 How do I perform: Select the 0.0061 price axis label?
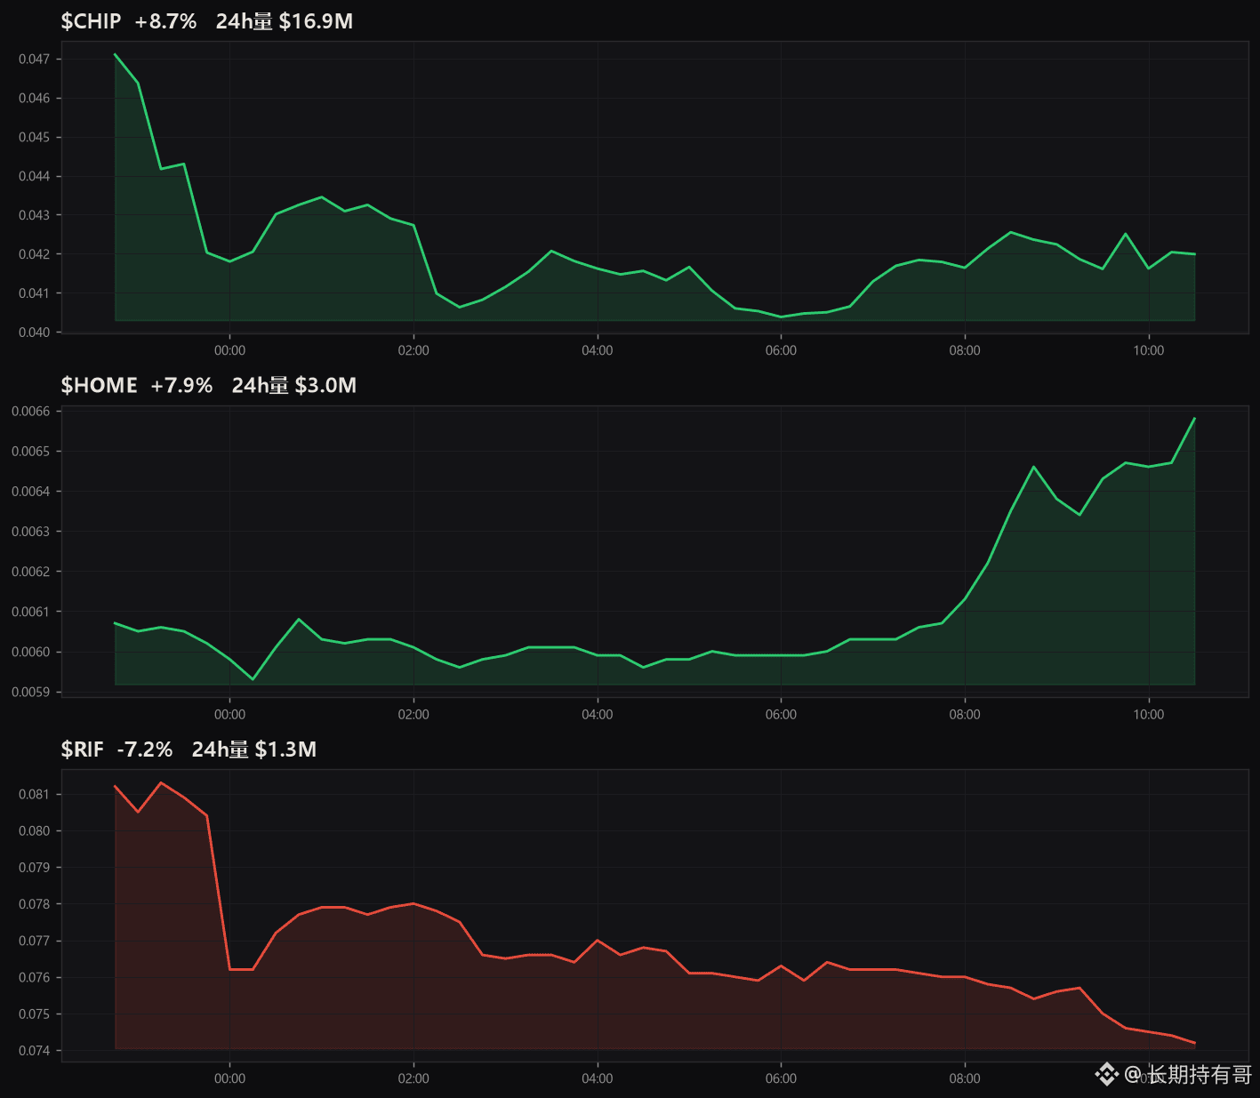[x=31, y=612]
